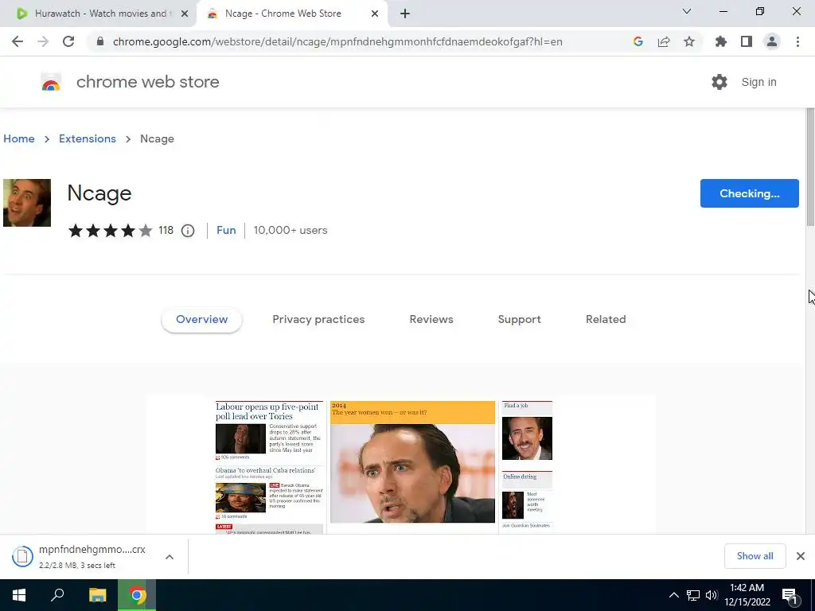Close the downloads bar
The height and width of the screenshot is (611, 815).
[x=801, y=556]
